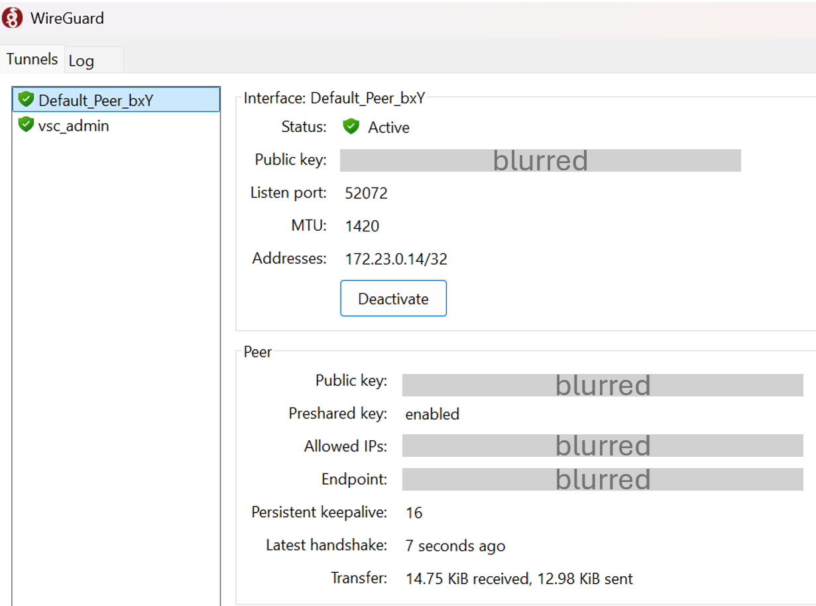Select the Default_Peer_bxY tunnel
Viewport: 816px width, 606px height.
tap(96, 100)
